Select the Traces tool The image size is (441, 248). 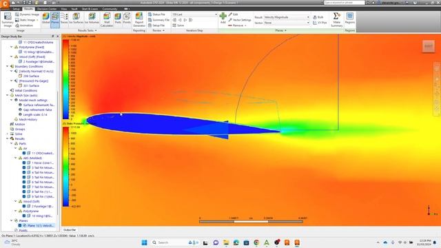[x=64, y=19]
